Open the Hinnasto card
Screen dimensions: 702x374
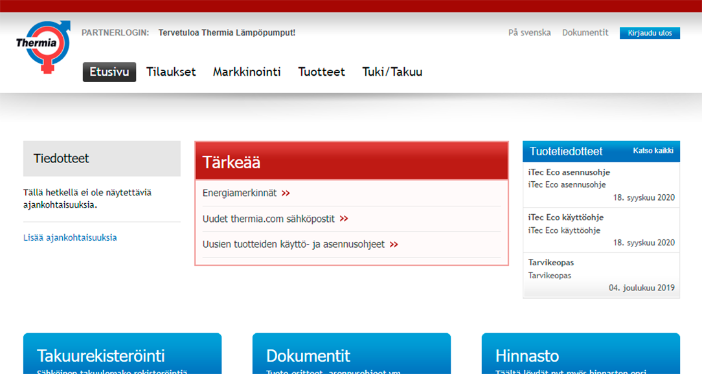point(581,353)
